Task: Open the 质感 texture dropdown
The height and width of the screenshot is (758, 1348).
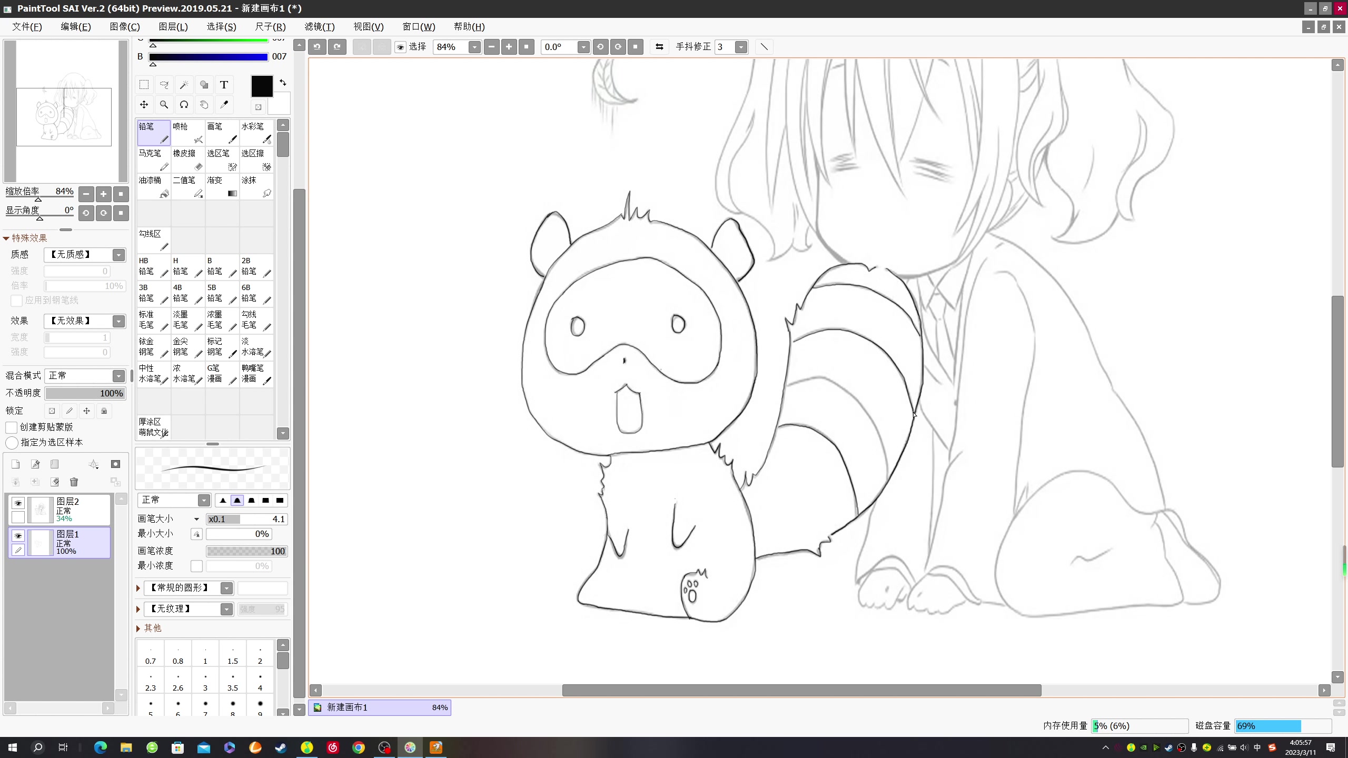Action: 119,255
